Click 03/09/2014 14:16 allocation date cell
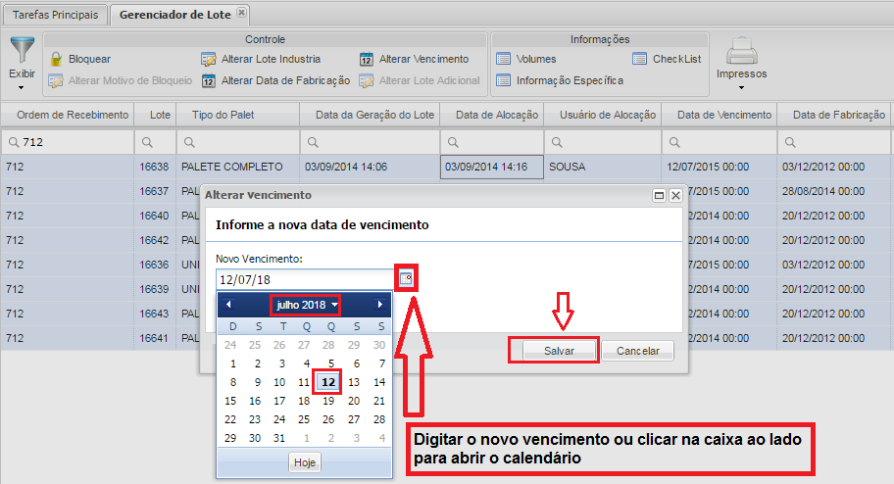 click(x=491, y=167)
